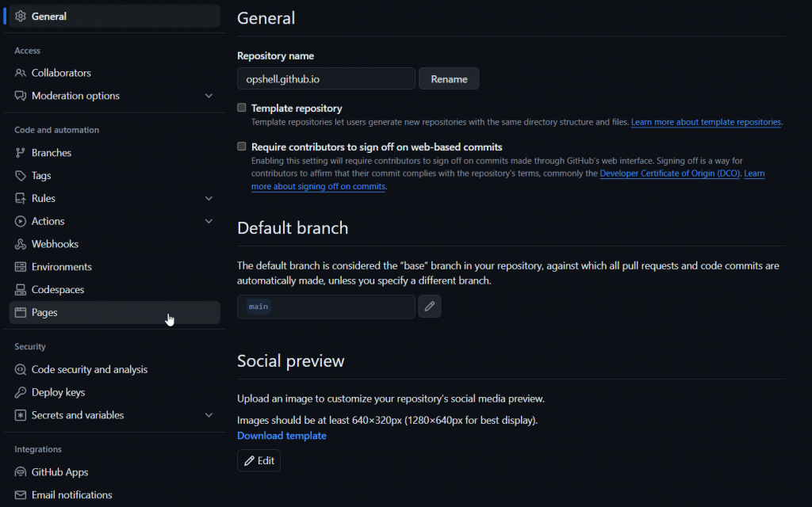Click the pencil icon next to default branch
The width and height of the screenshot is (812, 507).
429,307
